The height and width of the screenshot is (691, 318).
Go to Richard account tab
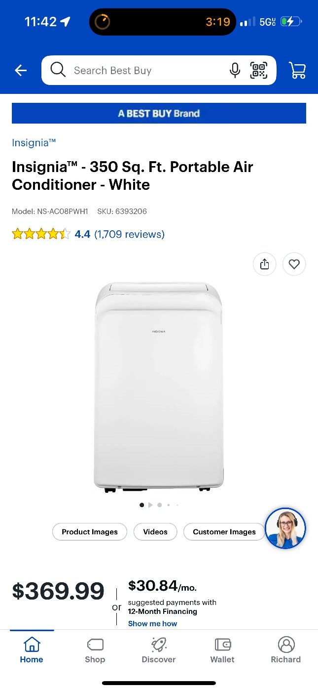tap(286, 650)
